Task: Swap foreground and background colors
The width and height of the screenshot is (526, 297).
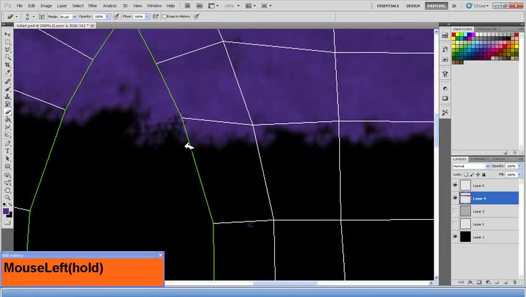Action: [11, 204]
